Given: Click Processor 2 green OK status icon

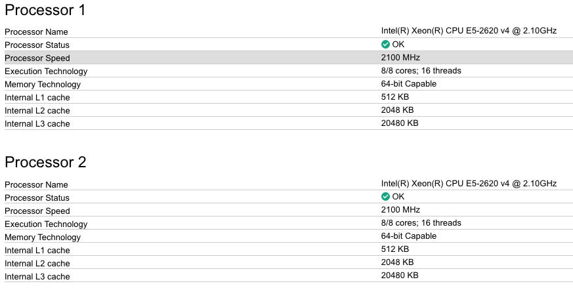Looking at the screenshot, I should click(x=385, y=197).
